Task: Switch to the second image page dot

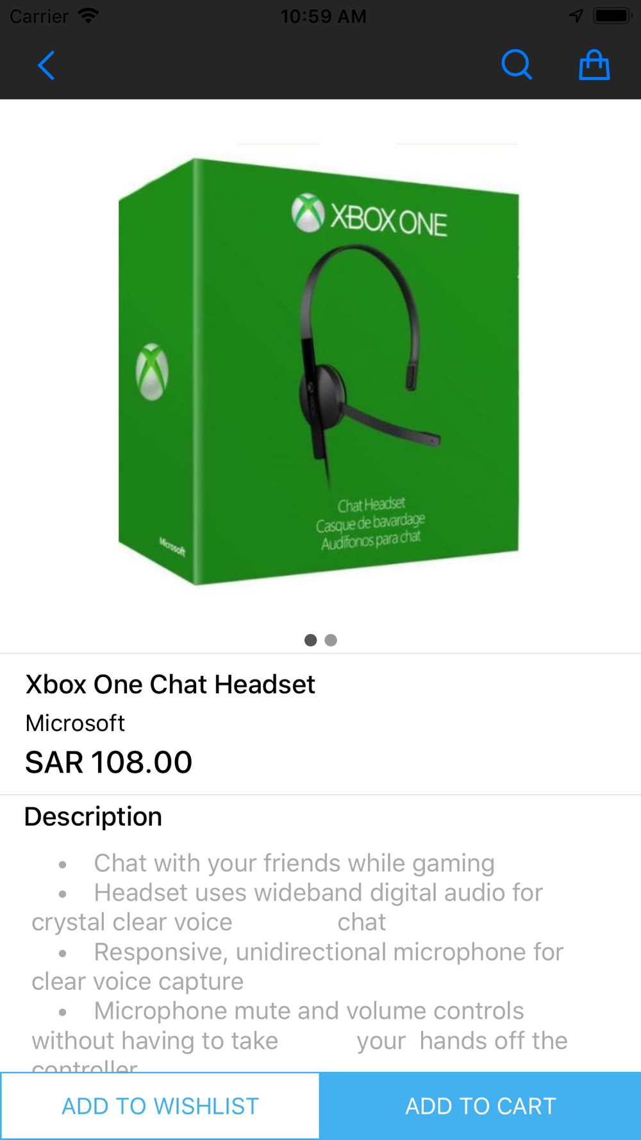Action: click(x=331, y=640)
